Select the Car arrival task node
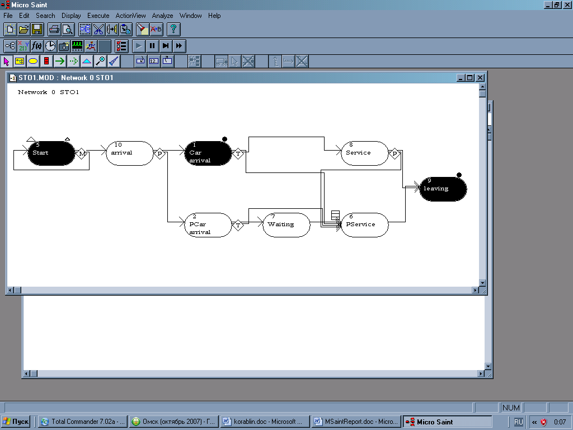This screenshot has height=430, width=573. coord(208,153)
